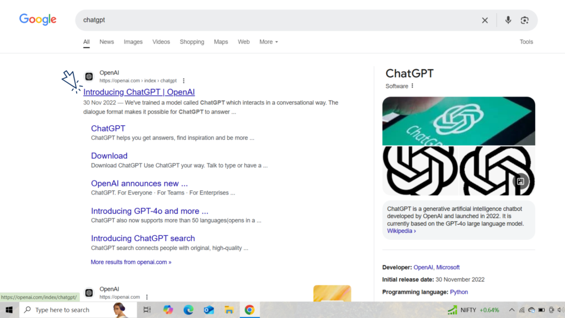Expand the More search filters dropdown
Image resolution: width=565 pixels, height=318 pixels.
(x=269, y=42)
